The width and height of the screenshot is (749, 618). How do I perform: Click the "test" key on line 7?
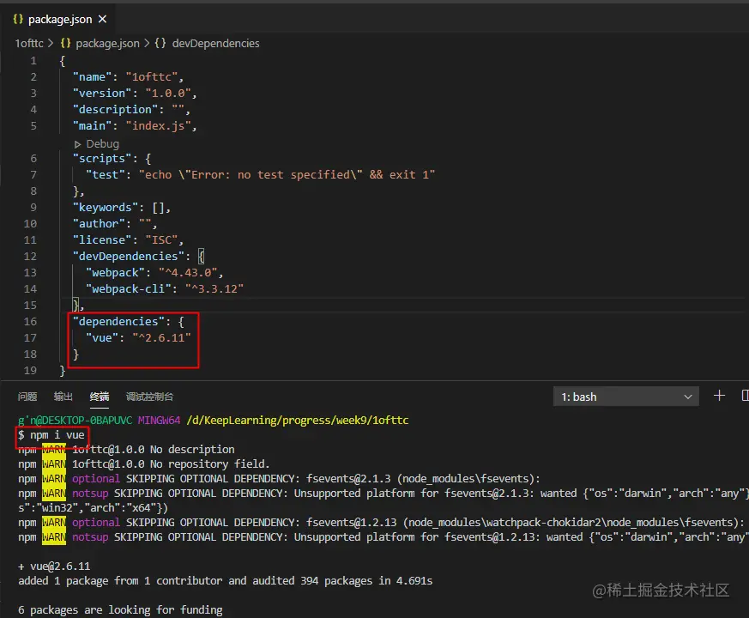(105, 175)
